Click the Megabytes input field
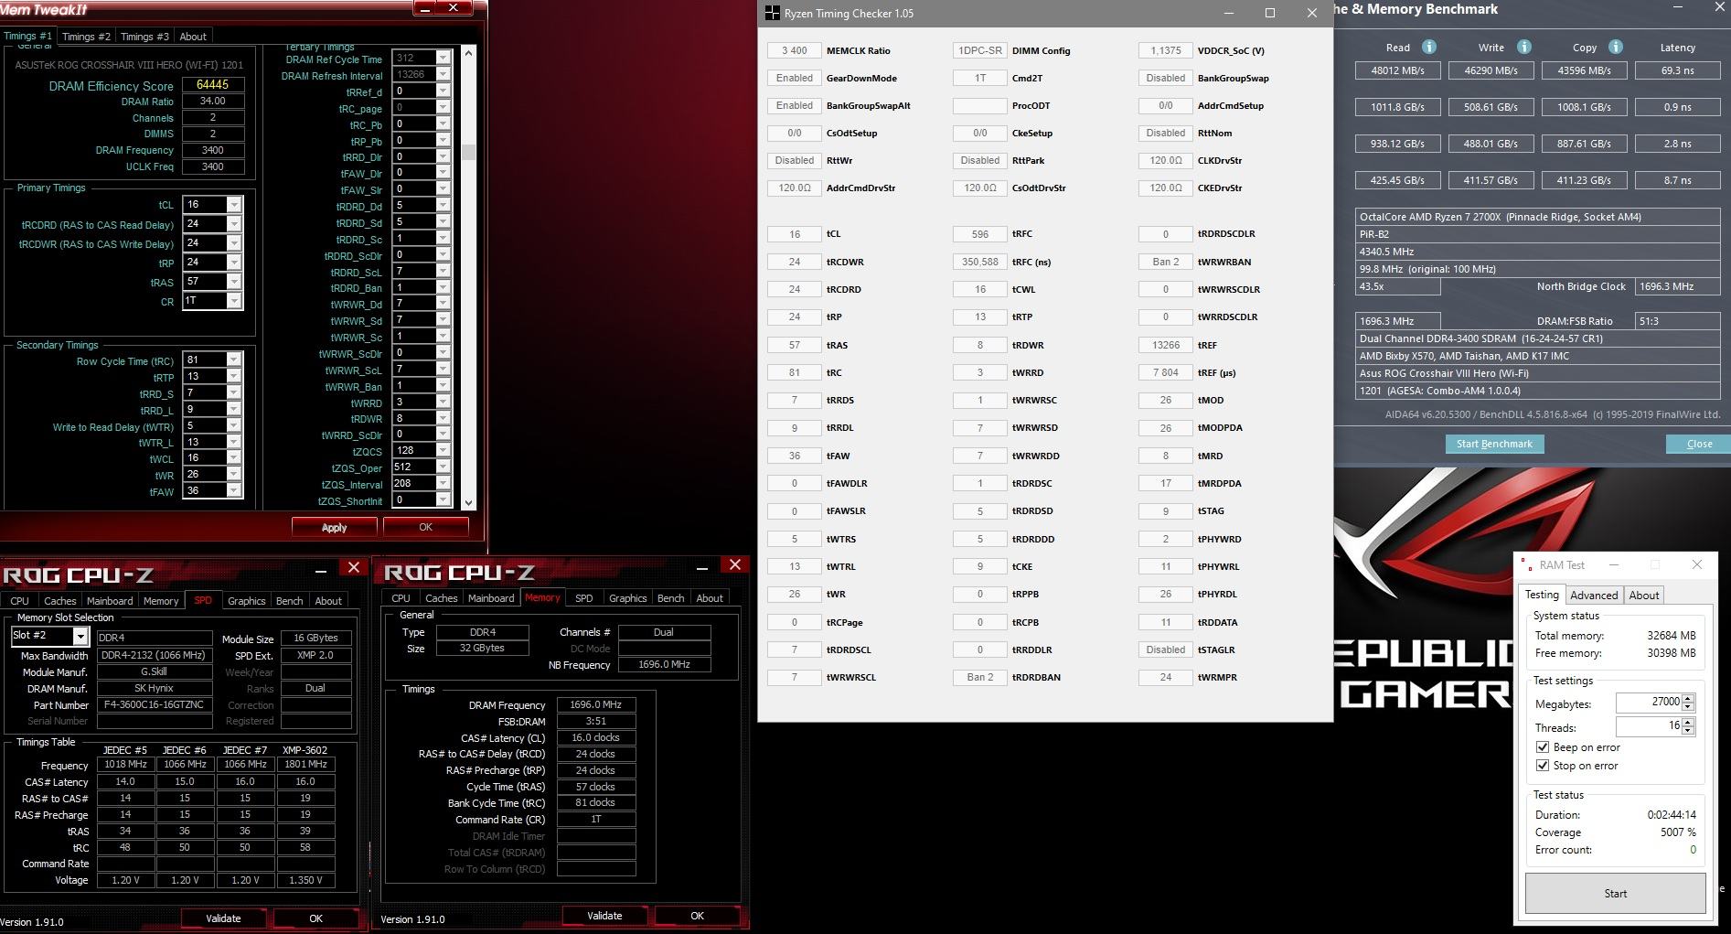This screenshot has height=934, width=1731. tap(1649, 703)
